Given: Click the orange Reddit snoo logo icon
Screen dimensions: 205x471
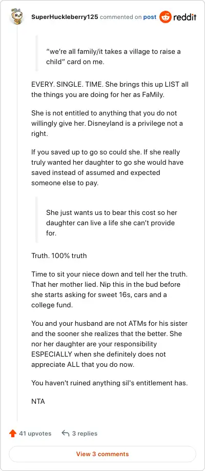Looking at the screenshot, I should click(165, 17).
